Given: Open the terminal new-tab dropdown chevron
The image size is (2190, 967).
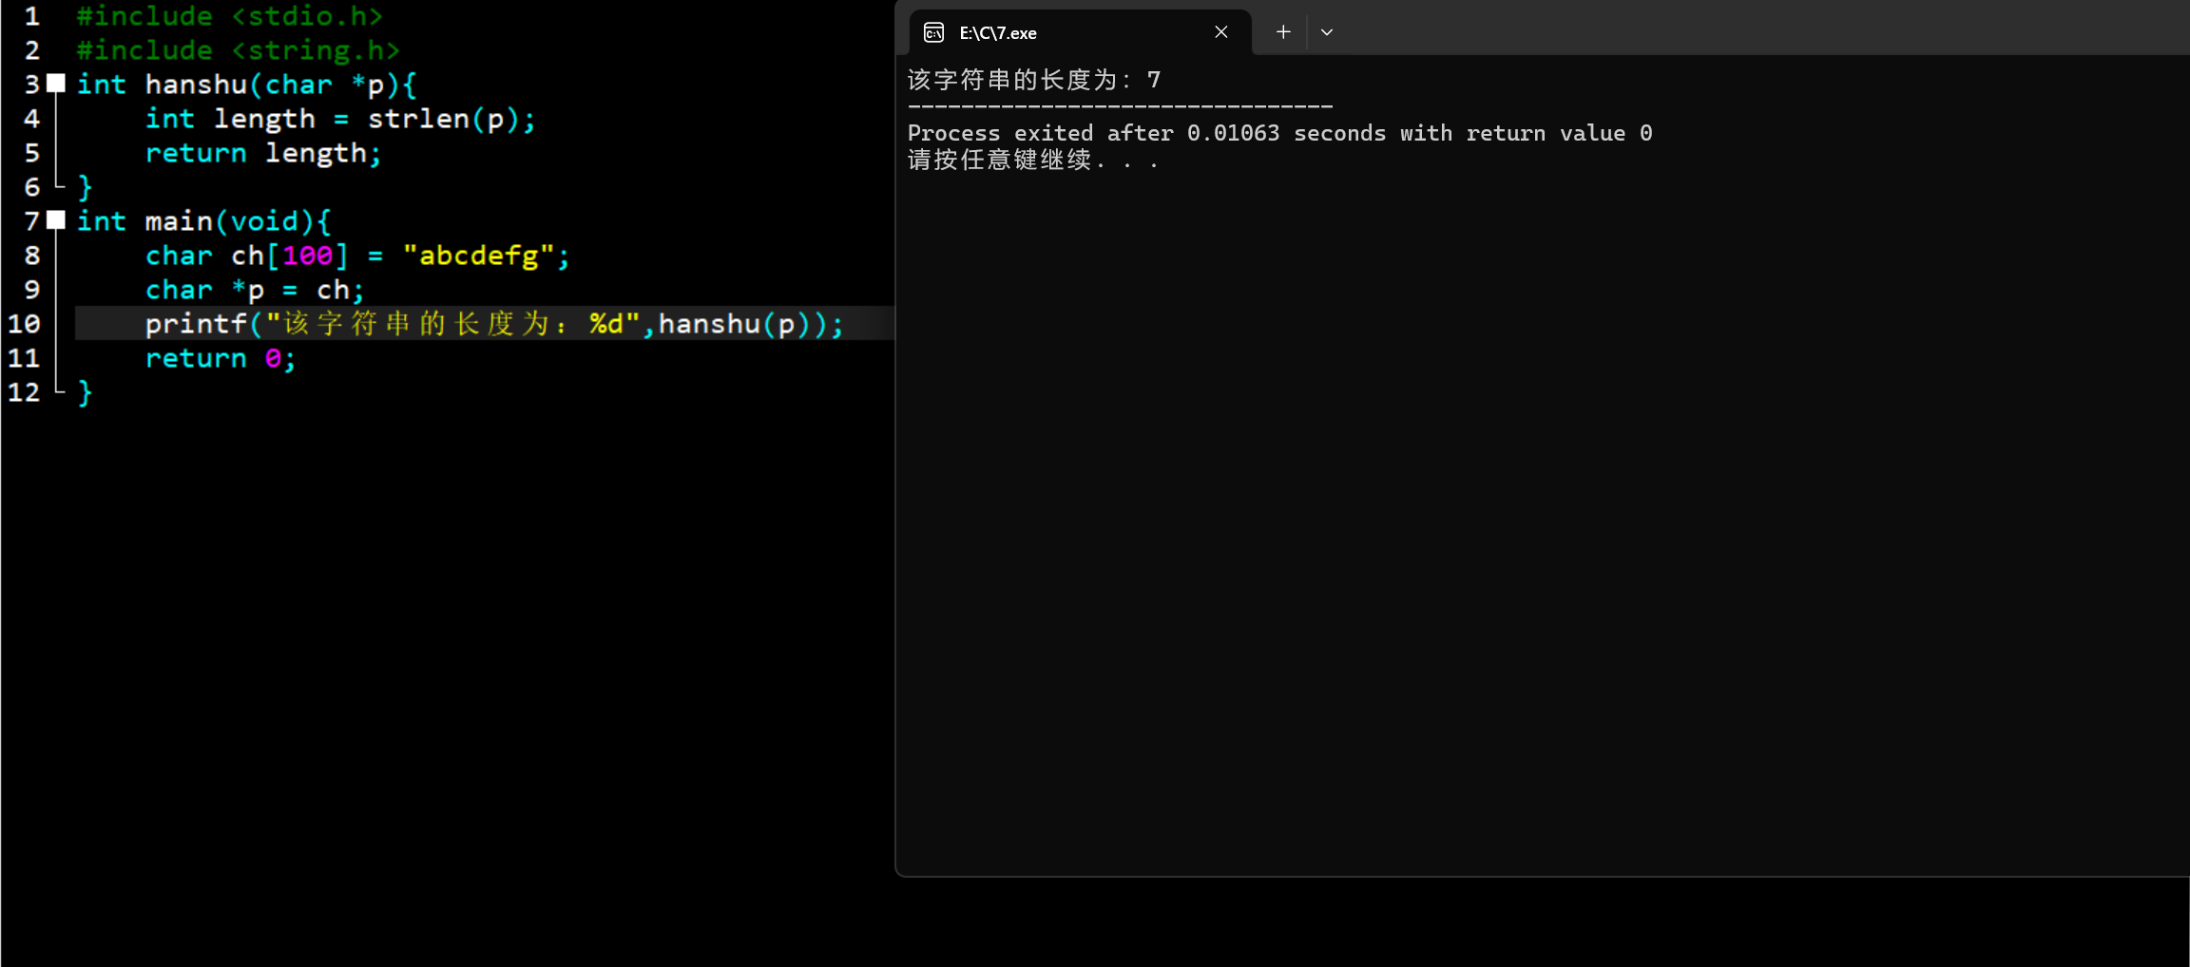Looking at the screenshot, I should (x=1326, y=31).
